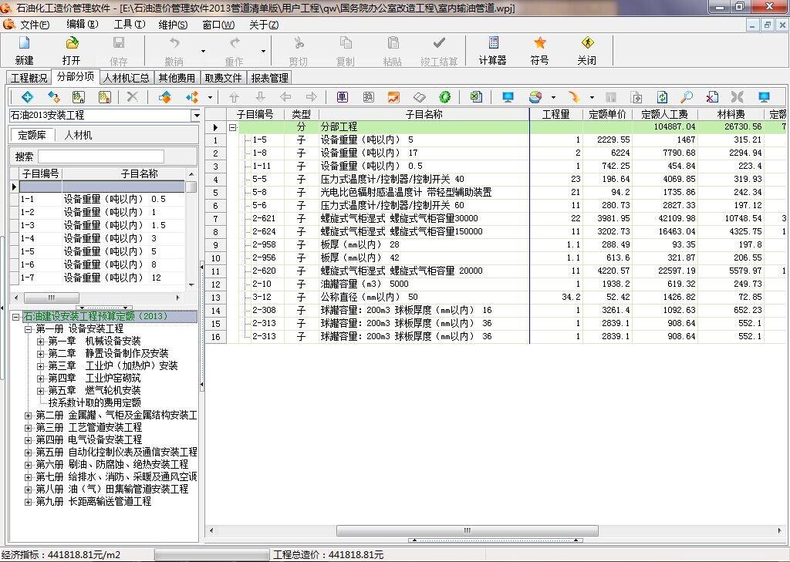Click the left arrow promote icon

coord(285,96)
